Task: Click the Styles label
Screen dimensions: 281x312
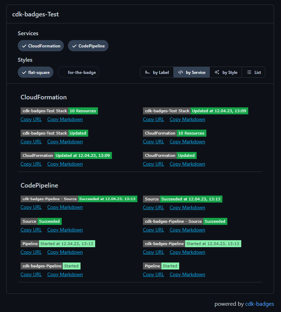Action: coord(25,60)
